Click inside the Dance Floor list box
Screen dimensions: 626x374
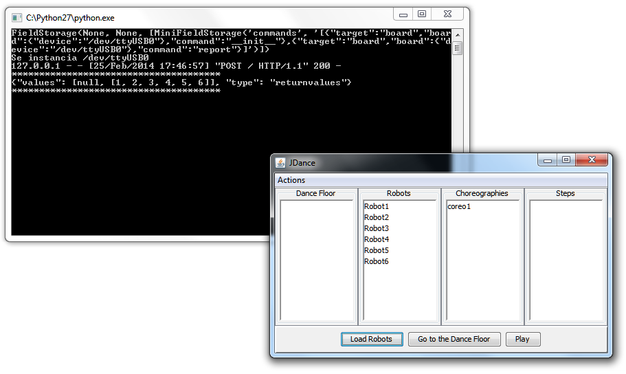coord(317,260)
